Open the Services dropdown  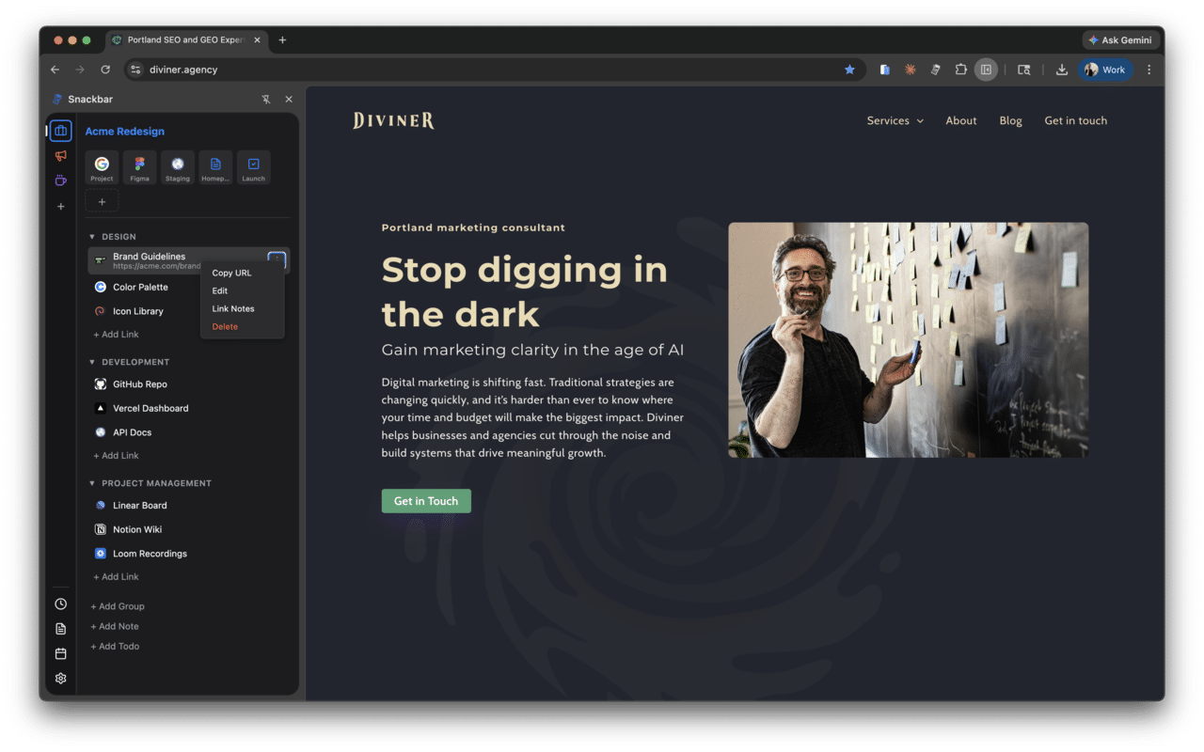point(895,120)
